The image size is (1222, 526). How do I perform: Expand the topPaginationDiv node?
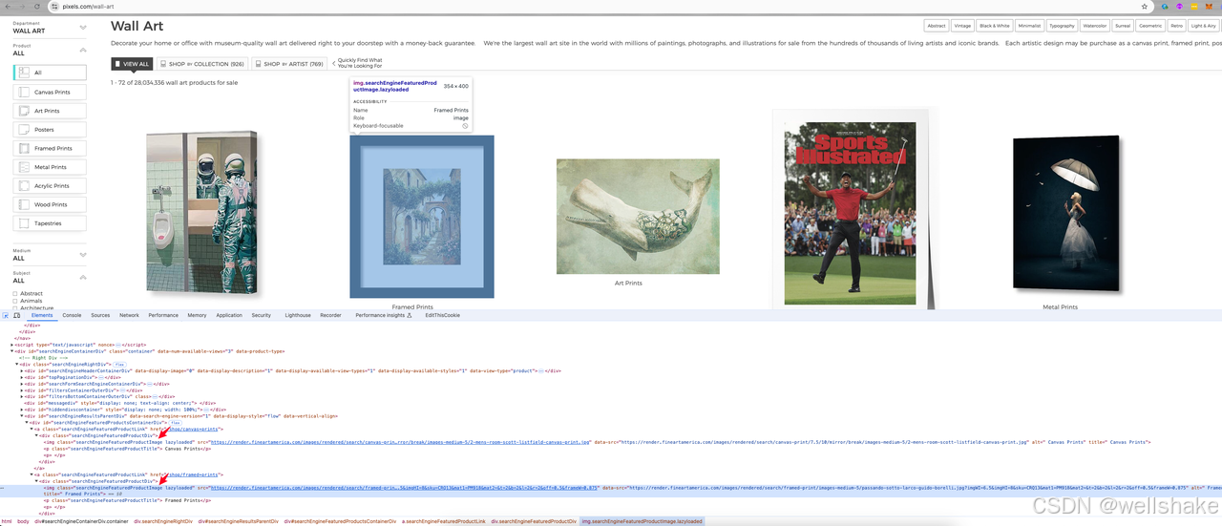click(x=23, y=377)
